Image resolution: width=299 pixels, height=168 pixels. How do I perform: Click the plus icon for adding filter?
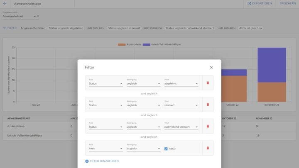(87, 161)
